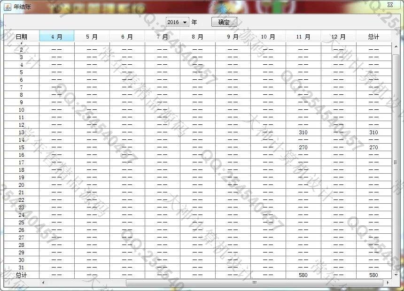Click the 确定 confirm button
This screenshot has height=291, width=404.
point(224,22)
